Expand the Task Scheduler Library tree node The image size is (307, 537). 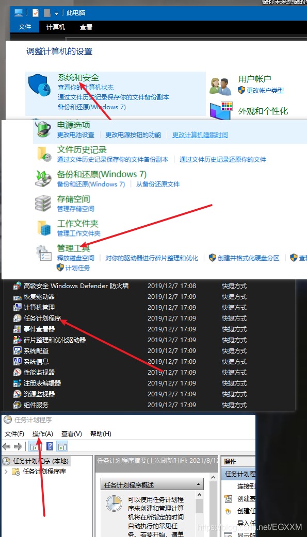pos(6,472)
